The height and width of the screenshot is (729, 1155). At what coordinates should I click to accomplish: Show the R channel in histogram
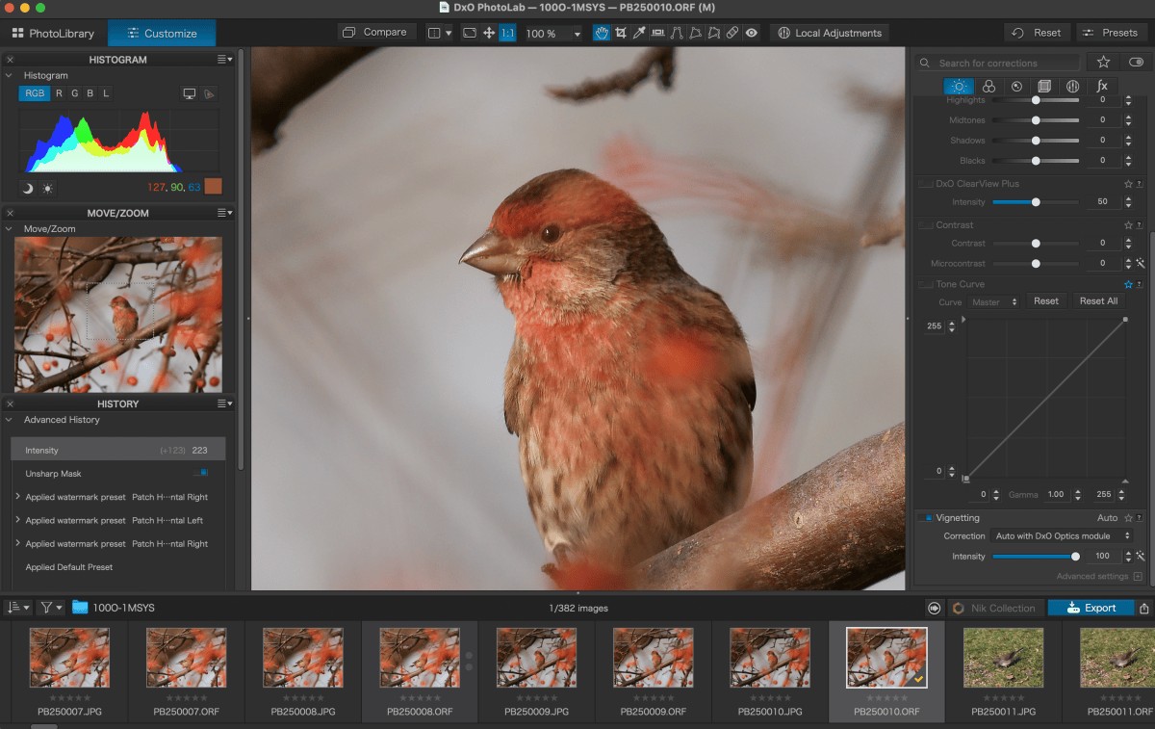59,93
